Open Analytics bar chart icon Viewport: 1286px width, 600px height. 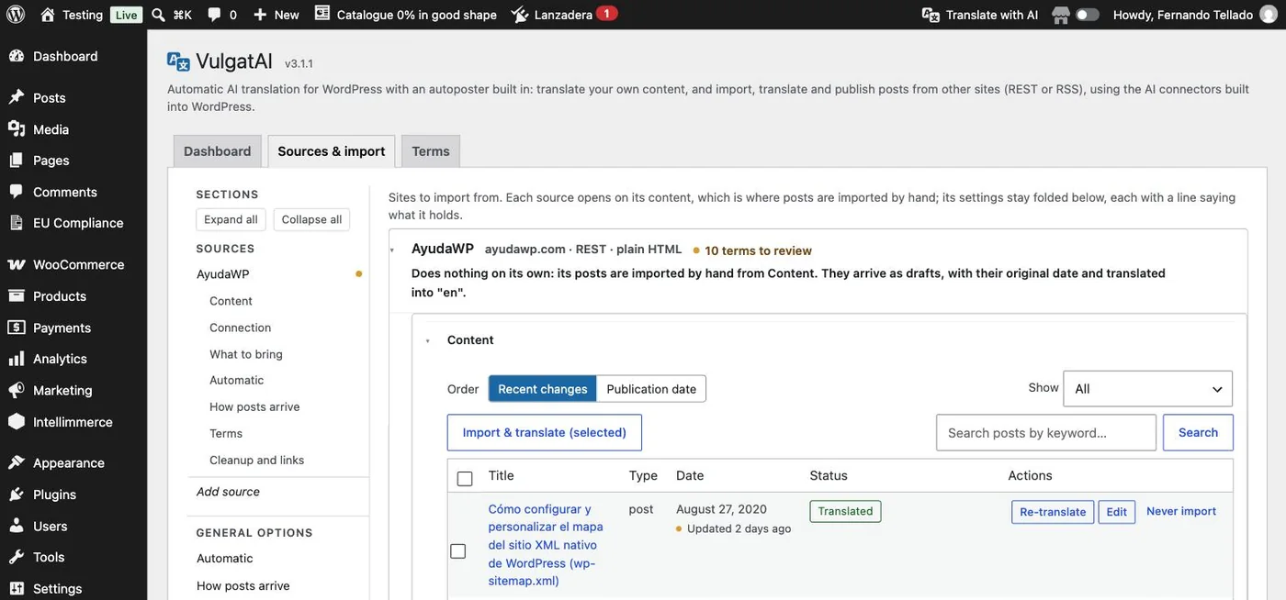[x=17, y=359]
